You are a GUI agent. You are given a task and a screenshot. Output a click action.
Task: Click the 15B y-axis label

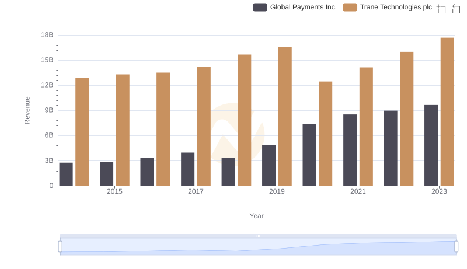pos(47,60)
